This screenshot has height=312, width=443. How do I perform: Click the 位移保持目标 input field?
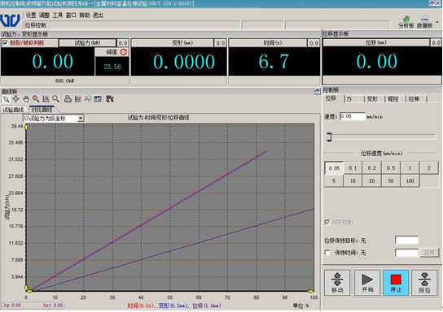(406, 240)
